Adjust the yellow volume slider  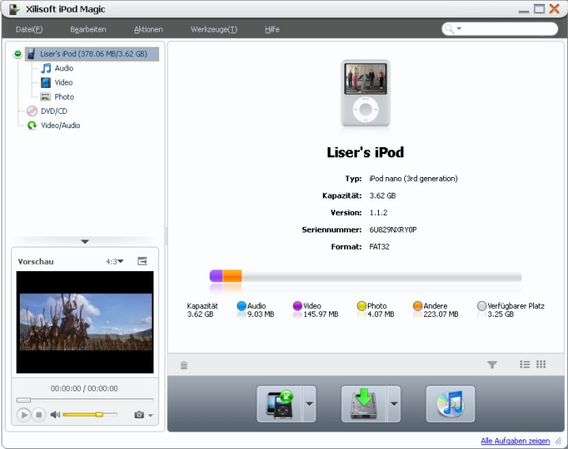(x=99, y=414)
